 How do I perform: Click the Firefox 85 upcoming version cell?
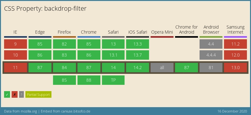(64, 80)
